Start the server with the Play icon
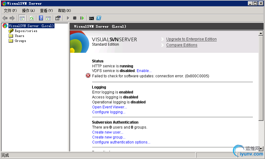The width and height of the screenshot is (265, 159). (68, 18)
